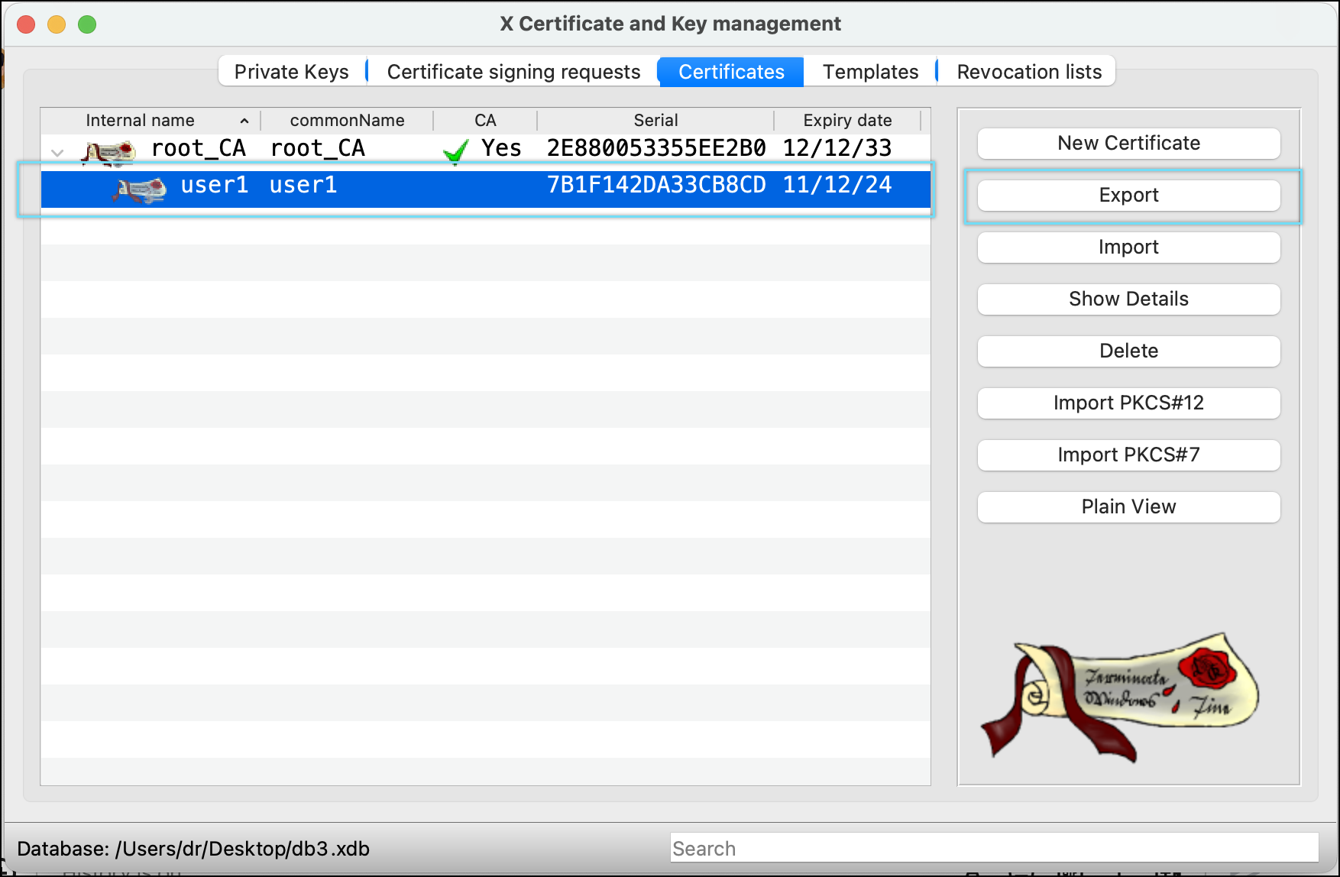Export the selected certificate

click(x=1128, y=196)
